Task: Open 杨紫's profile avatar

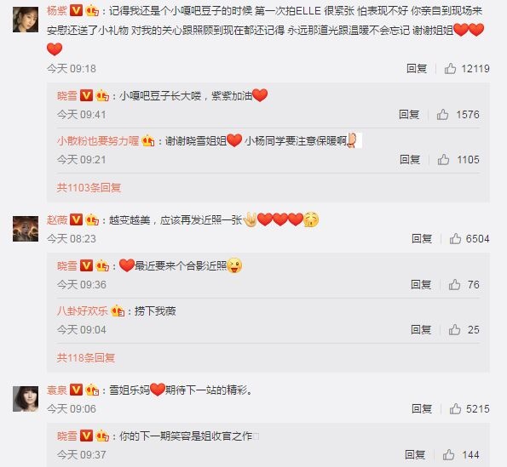Action: tap(26, 20)
